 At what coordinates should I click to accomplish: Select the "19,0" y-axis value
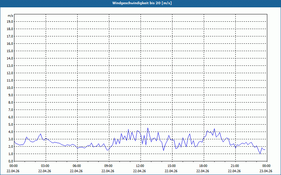click(10, 22)
